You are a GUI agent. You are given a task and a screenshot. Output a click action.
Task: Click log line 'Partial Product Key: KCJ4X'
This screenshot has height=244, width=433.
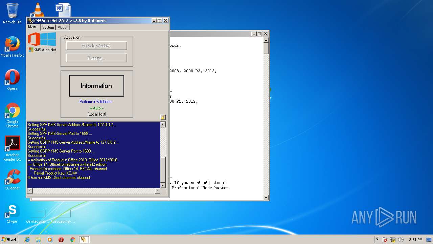click(x=55, y=173)
